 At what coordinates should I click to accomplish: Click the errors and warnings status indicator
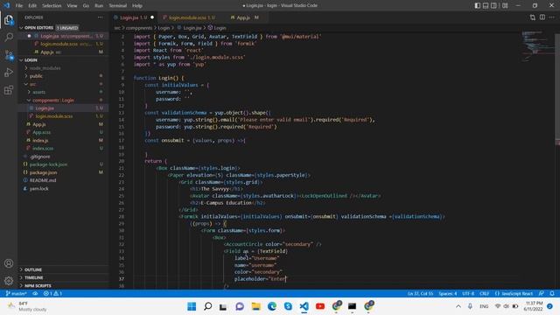point(52,294)
